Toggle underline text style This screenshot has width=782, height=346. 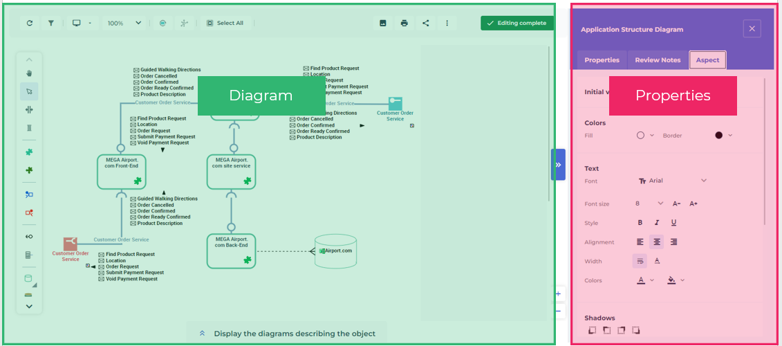(673, 223)
